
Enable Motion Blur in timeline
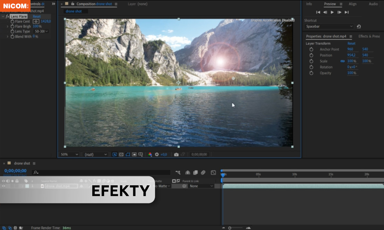coord(203,172)
